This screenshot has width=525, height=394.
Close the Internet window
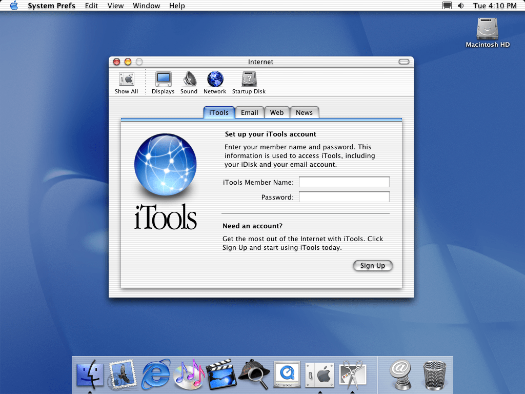click(116, 62)
